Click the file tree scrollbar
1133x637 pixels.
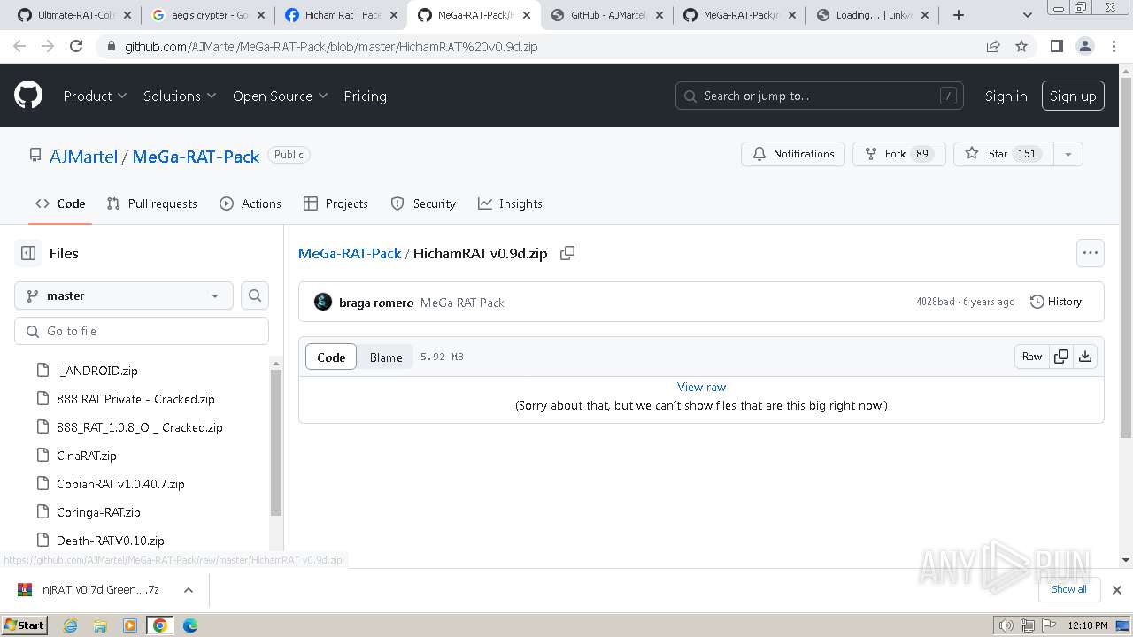pyautogui.click(x=276, y=442)
